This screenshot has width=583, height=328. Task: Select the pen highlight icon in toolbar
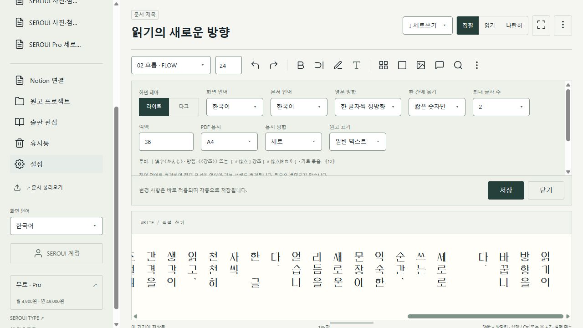338,65
